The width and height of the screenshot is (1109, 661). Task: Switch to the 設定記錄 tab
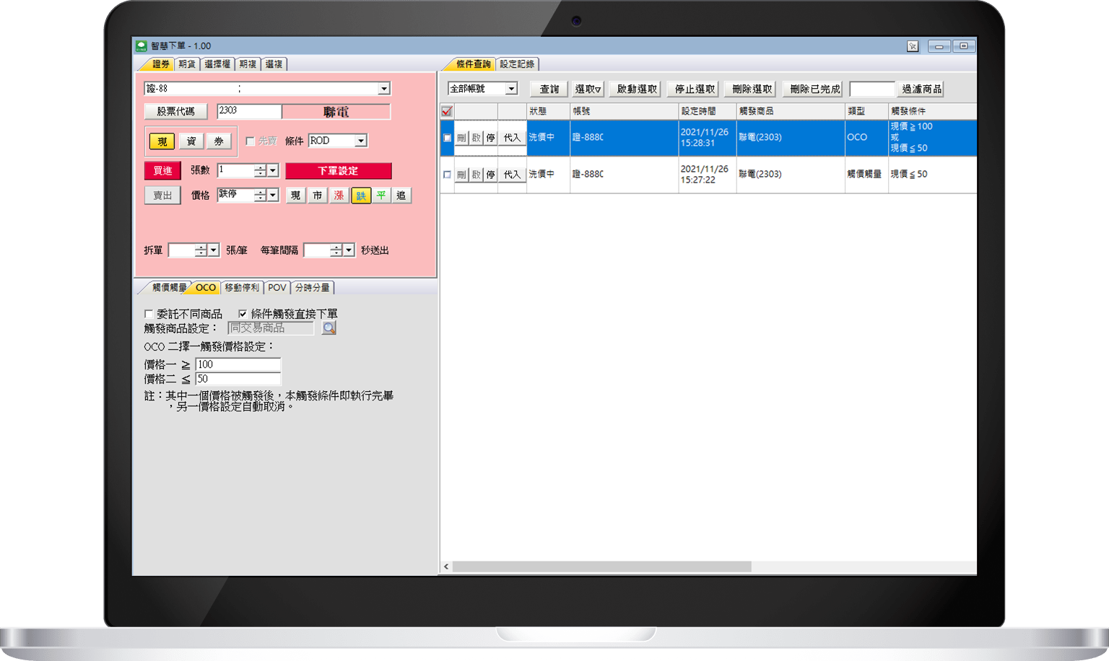click(x=517, y=64)
